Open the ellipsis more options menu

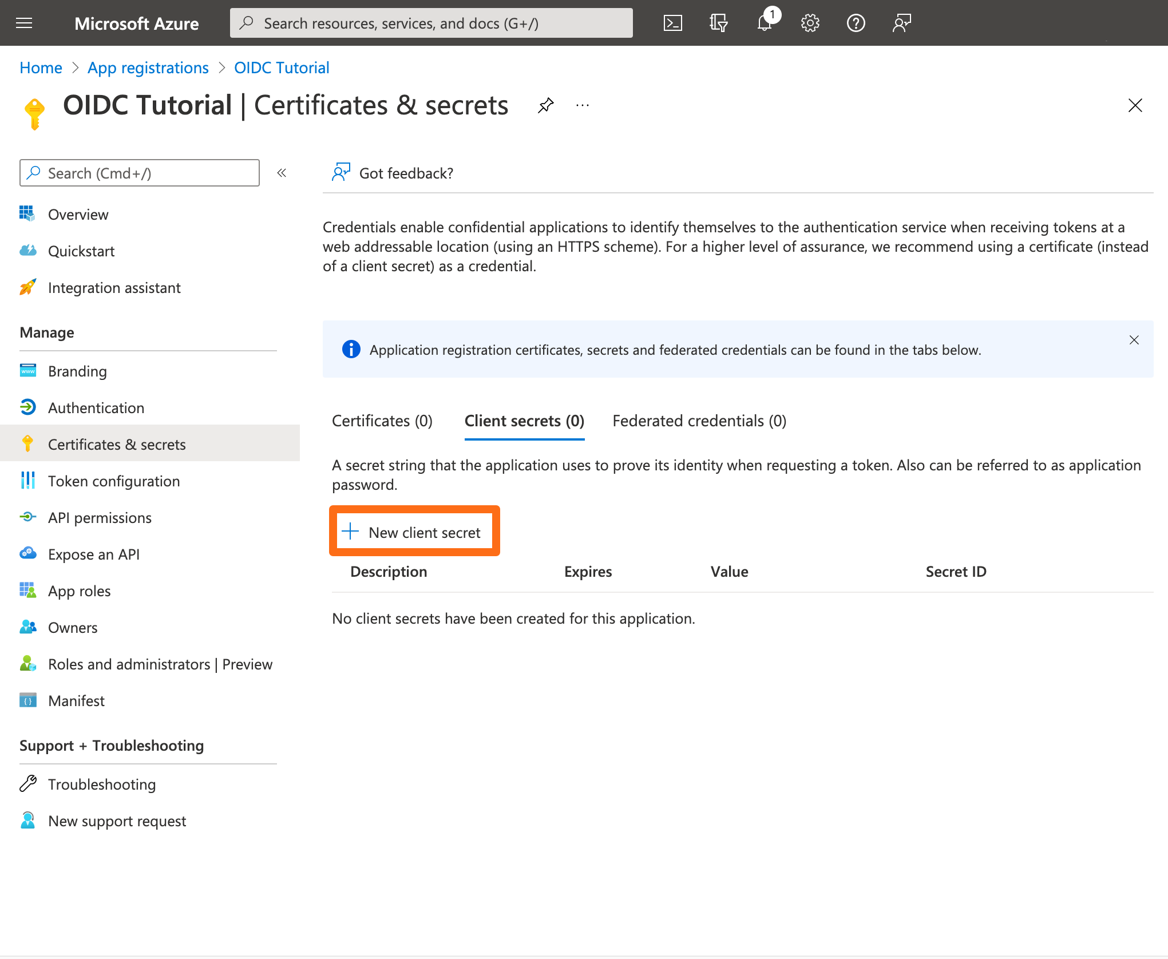pyautogui.click(x=583, y=105)
